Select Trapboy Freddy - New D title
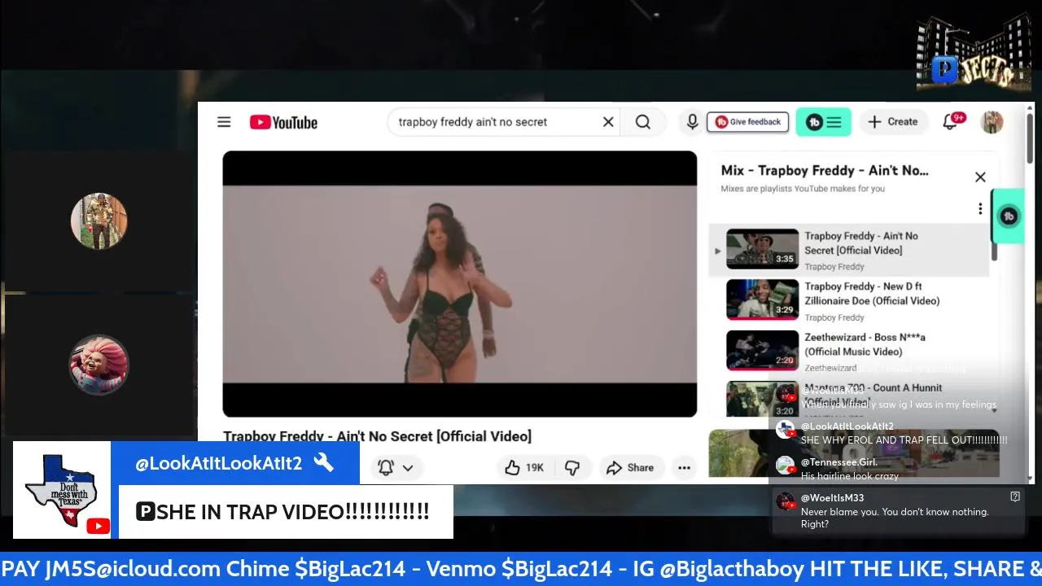Screen dimensions: 1042x586 point(872,293)
